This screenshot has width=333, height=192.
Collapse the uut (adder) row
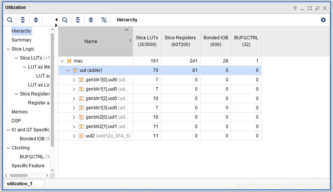[x=68, y=70]
